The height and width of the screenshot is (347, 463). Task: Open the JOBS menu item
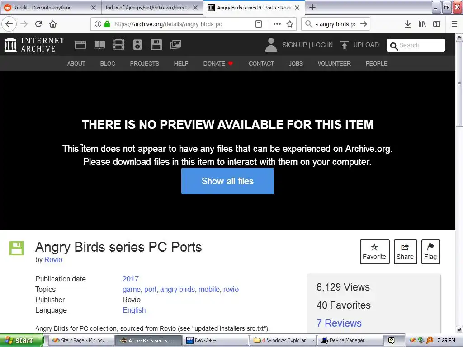point(296,63)
